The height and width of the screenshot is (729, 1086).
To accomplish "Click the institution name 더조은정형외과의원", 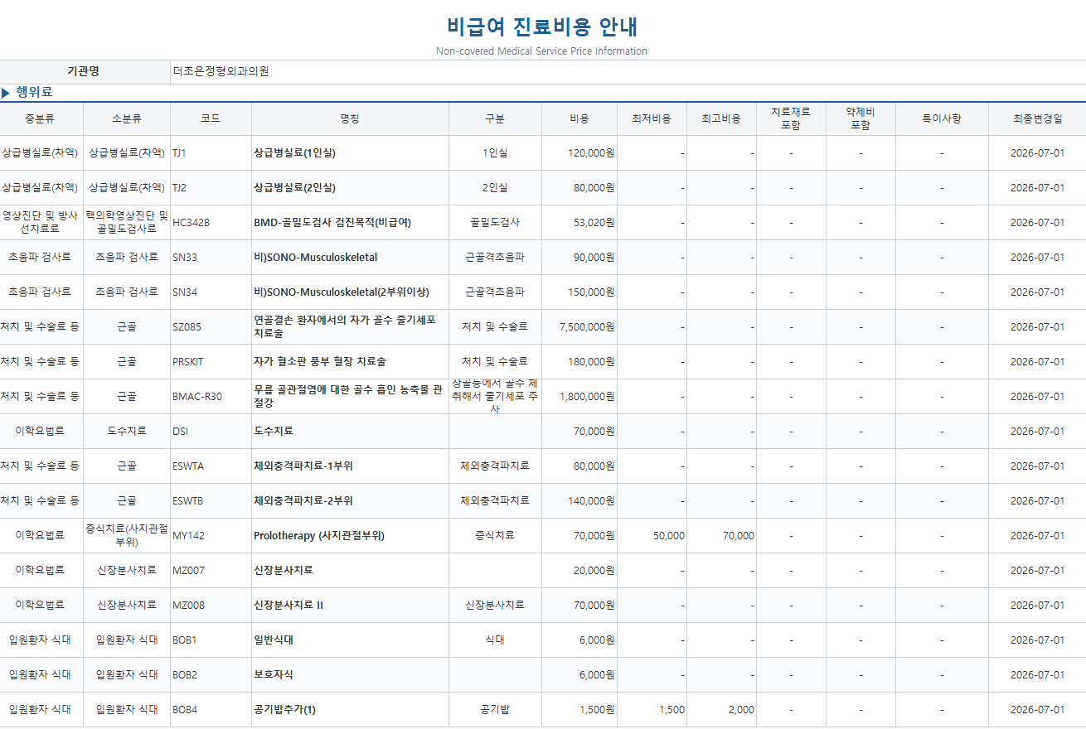I will (x=221, y=71).
